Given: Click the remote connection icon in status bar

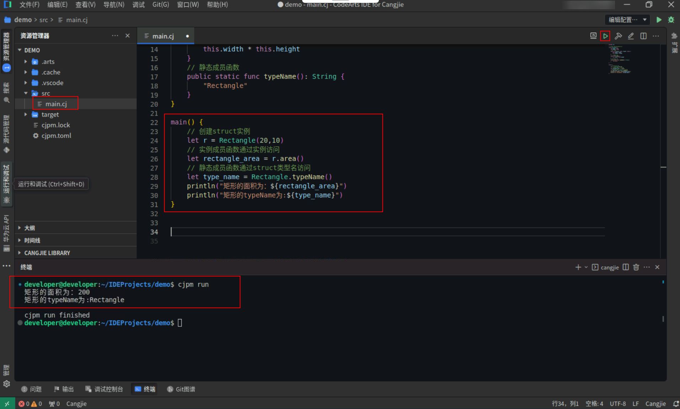Looking at the screenshot, I should pos(7,404).
